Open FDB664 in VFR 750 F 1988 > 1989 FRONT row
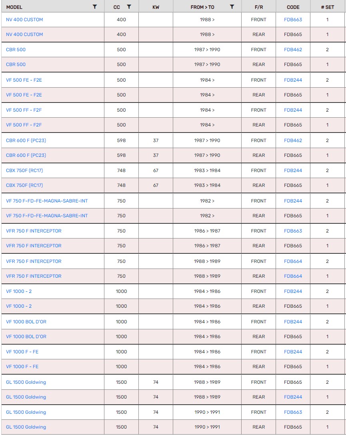Screen dimensions: 346x435 293,261
